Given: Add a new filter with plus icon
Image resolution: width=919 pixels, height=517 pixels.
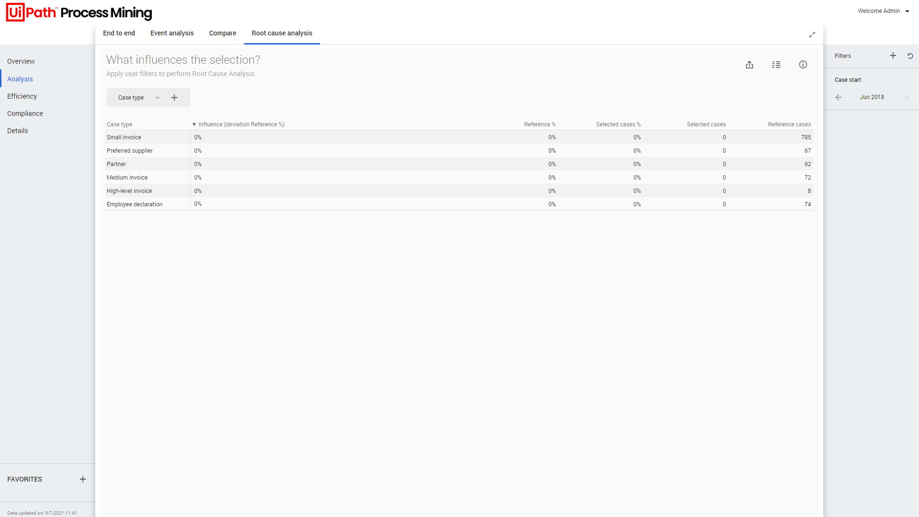Looking at the screenshot, I should (x=893, y=56).
